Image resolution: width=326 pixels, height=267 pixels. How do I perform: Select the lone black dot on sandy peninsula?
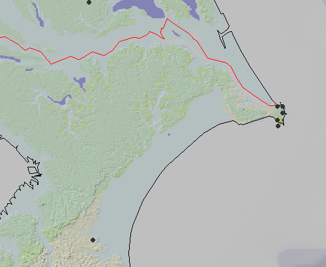[x=93, y=240]
